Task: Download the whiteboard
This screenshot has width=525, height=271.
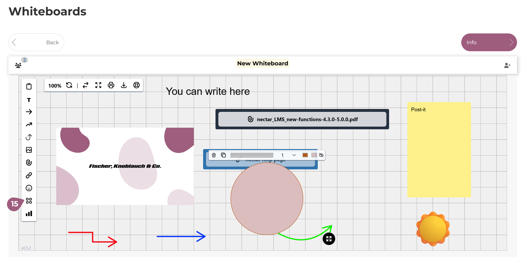Action: (124, 85)
